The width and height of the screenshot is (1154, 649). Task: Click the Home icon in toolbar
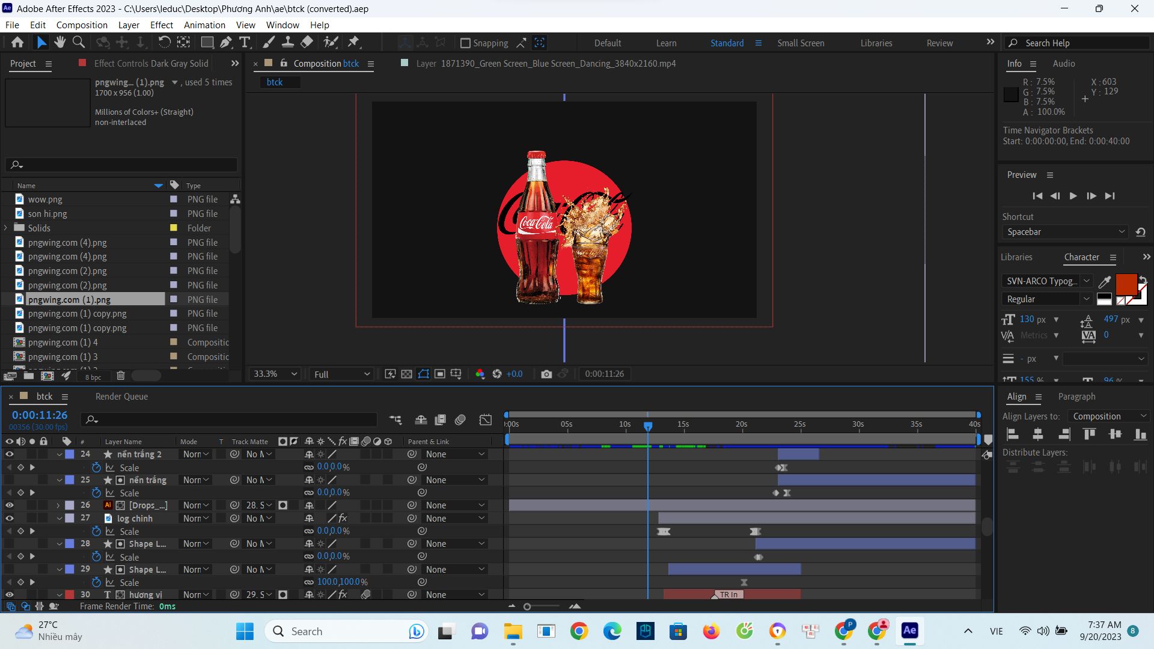coord(17,42)
